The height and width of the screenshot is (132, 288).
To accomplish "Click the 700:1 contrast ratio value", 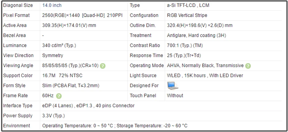I will point(185,46).
